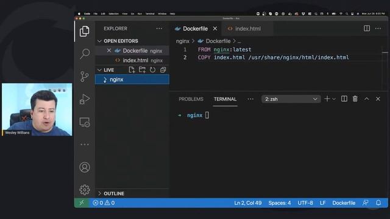
Task: Change end of line sequence LF
Action: pos(322,203)
